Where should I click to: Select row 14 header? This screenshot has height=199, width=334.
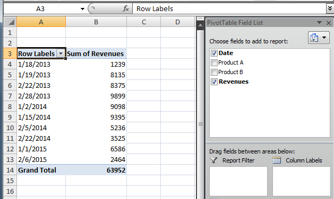(10, 170)
